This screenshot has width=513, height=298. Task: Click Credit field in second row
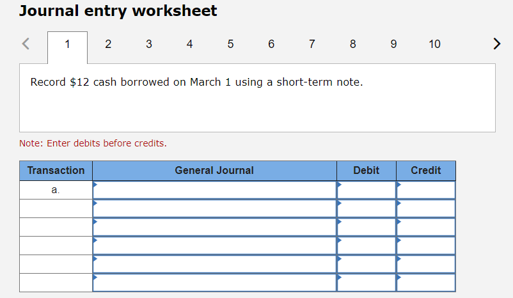click(x=426, y=208)
